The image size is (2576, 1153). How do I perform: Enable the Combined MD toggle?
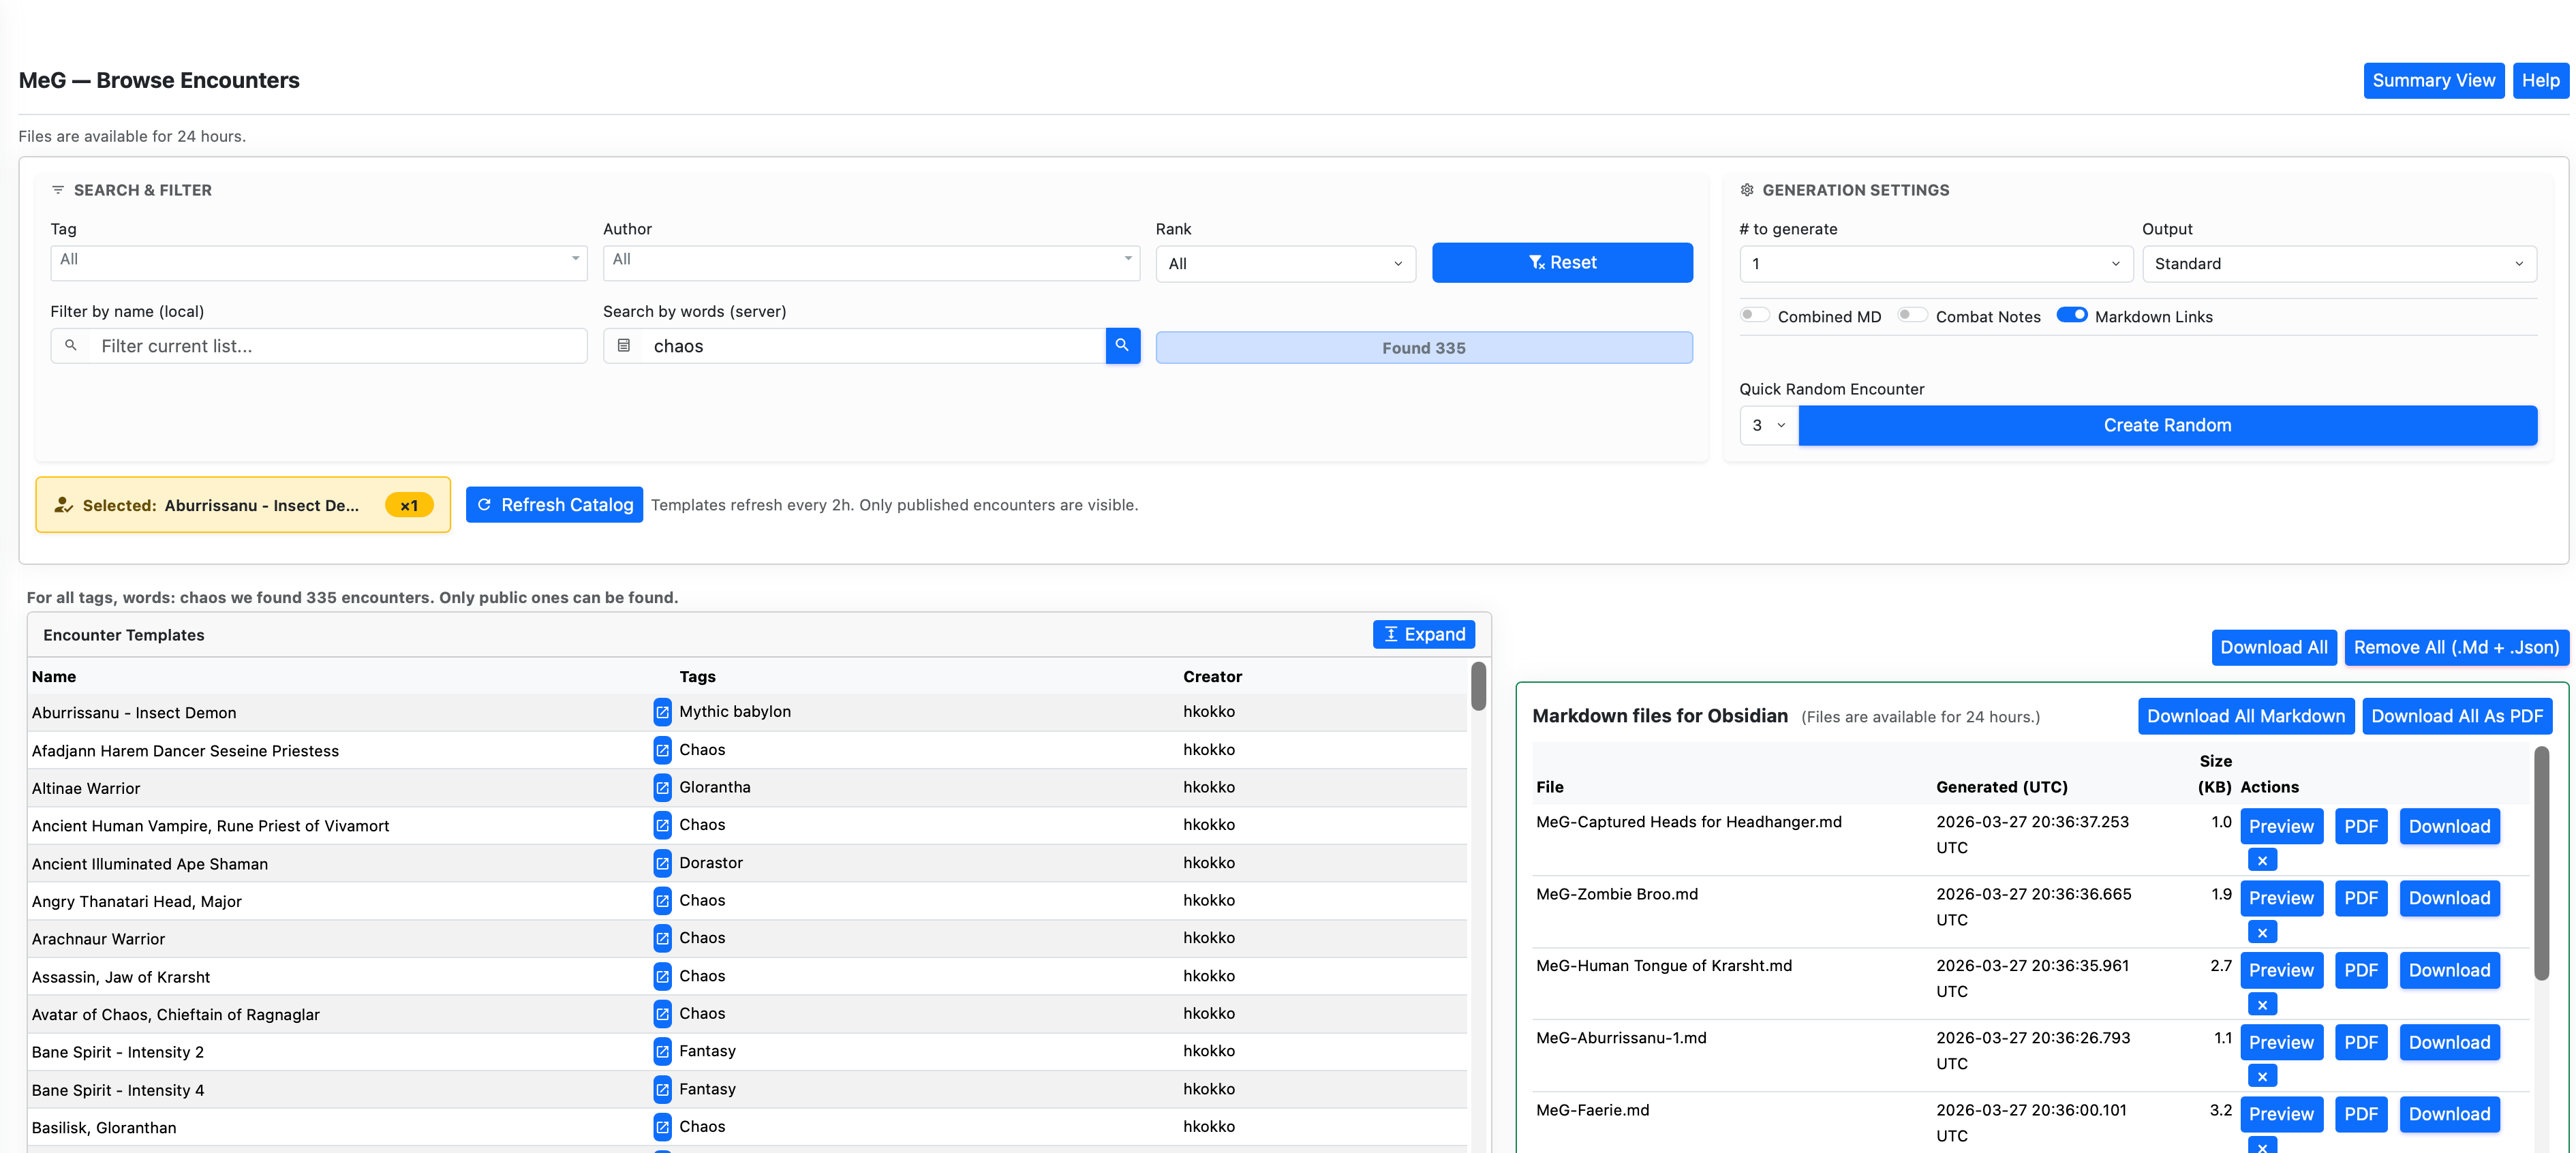(1754, 315)
